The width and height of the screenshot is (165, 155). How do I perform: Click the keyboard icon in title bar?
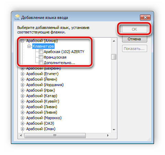click(x=17, y=17)
